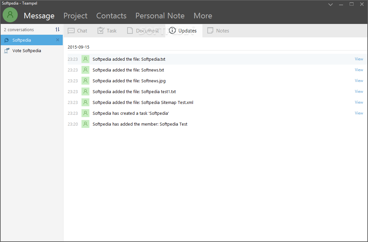This screenshot has width=368, height=242.
Task: Click avatar next to Sitemap Test.xml update
Action: [x=85, y=102]
